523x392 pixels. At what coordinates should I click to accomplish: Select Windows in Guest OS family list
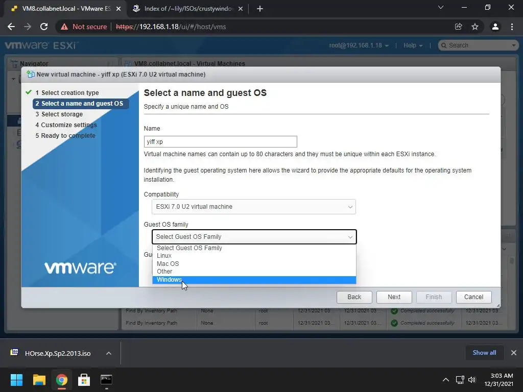254,280
